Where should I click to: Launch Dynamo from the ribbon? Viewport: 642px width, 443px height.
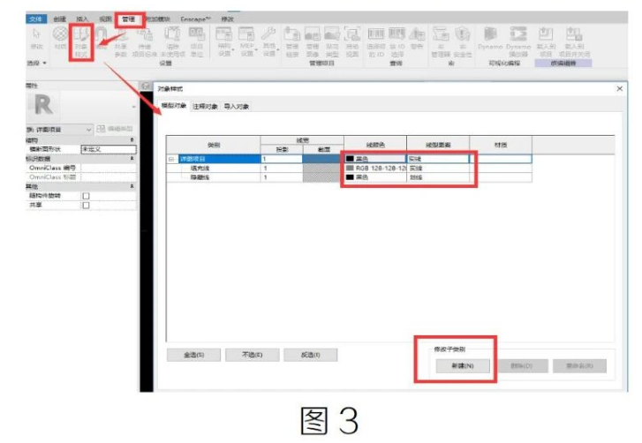(490, 39)
